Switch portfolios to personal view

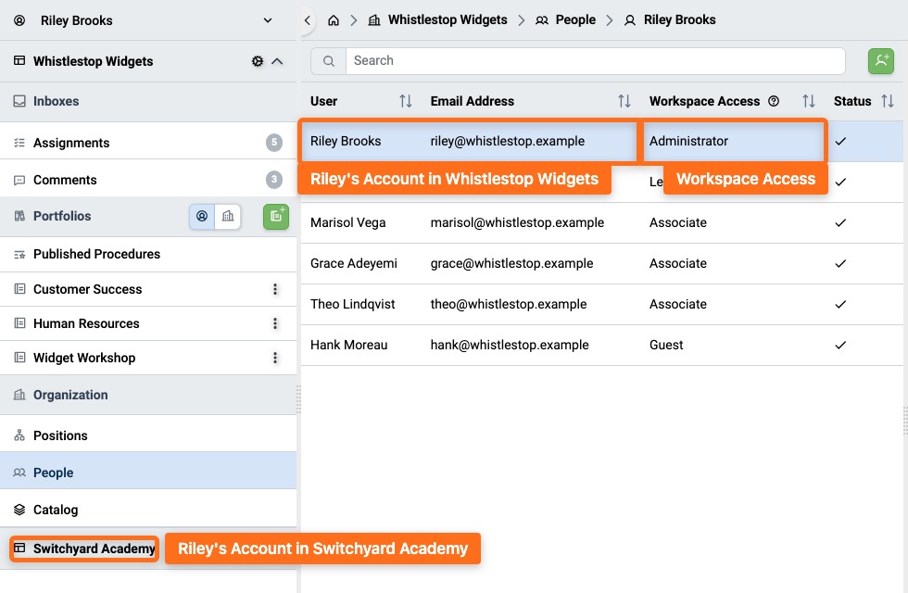click(202, 217)
